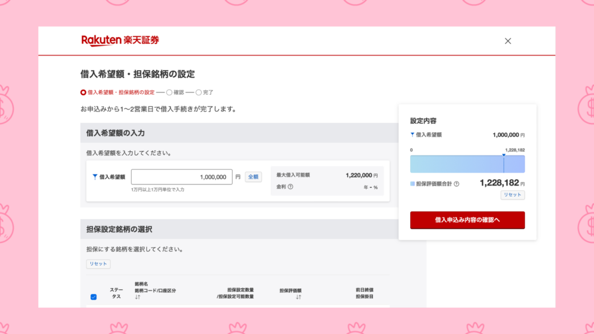Click the funnel icon beside 借入希望額 input
The image size is (594, 334).
pyautogui.click(x=95, y=177)
